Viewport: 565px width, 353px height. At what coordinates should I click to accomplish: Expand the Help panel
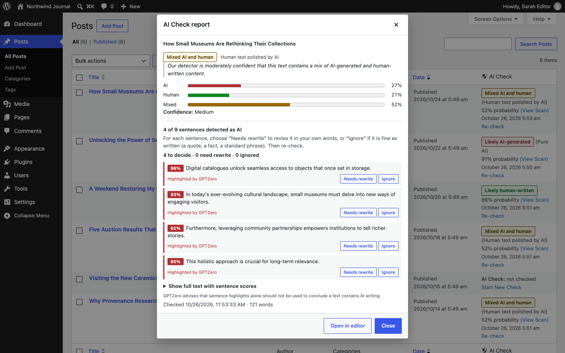tap(542, 19)
